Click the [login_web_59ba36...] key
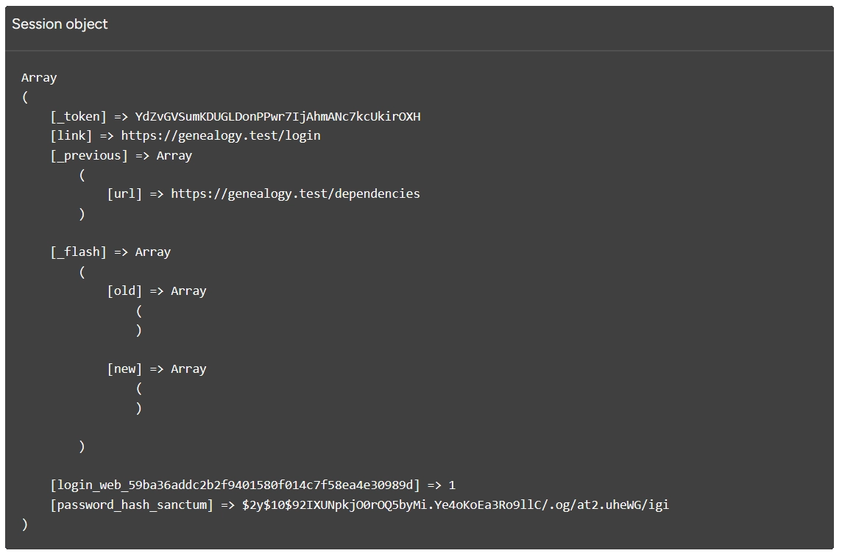The width and height of the screenshot is (842, 556). [235, 485]
